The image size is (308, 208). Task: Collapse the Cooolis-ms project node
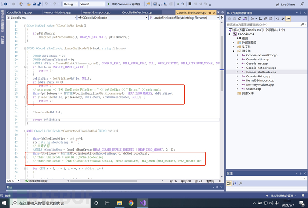229,34
